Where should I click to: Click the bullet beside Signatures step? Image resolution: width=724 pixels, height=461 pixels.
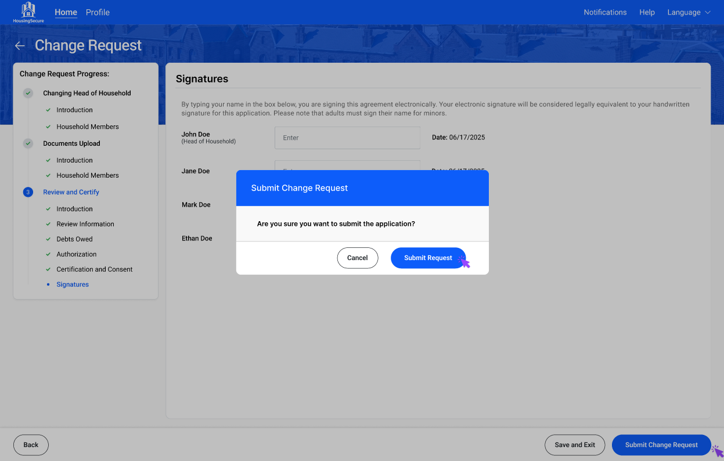48,284
